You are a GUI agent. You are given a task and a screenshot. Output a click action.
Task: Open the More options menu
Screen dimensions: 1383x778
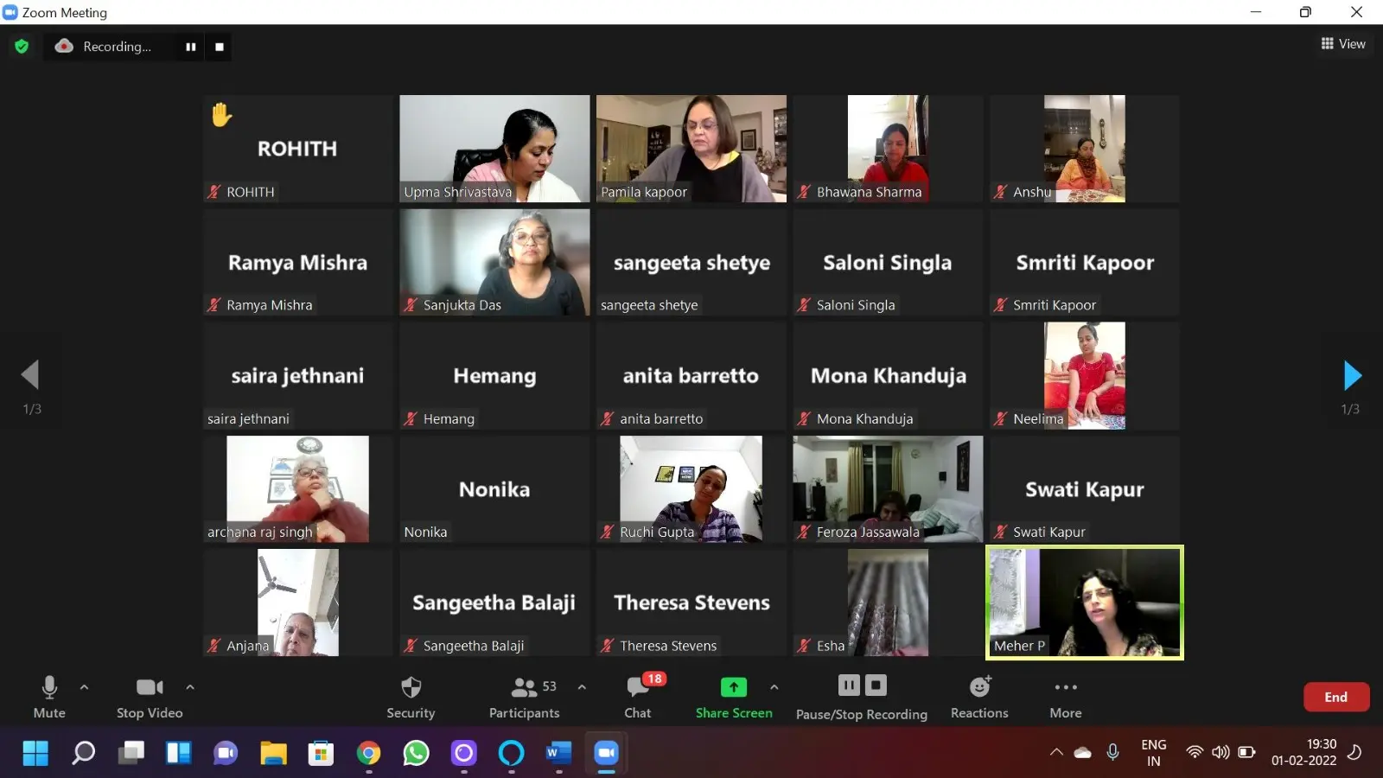1065,696
